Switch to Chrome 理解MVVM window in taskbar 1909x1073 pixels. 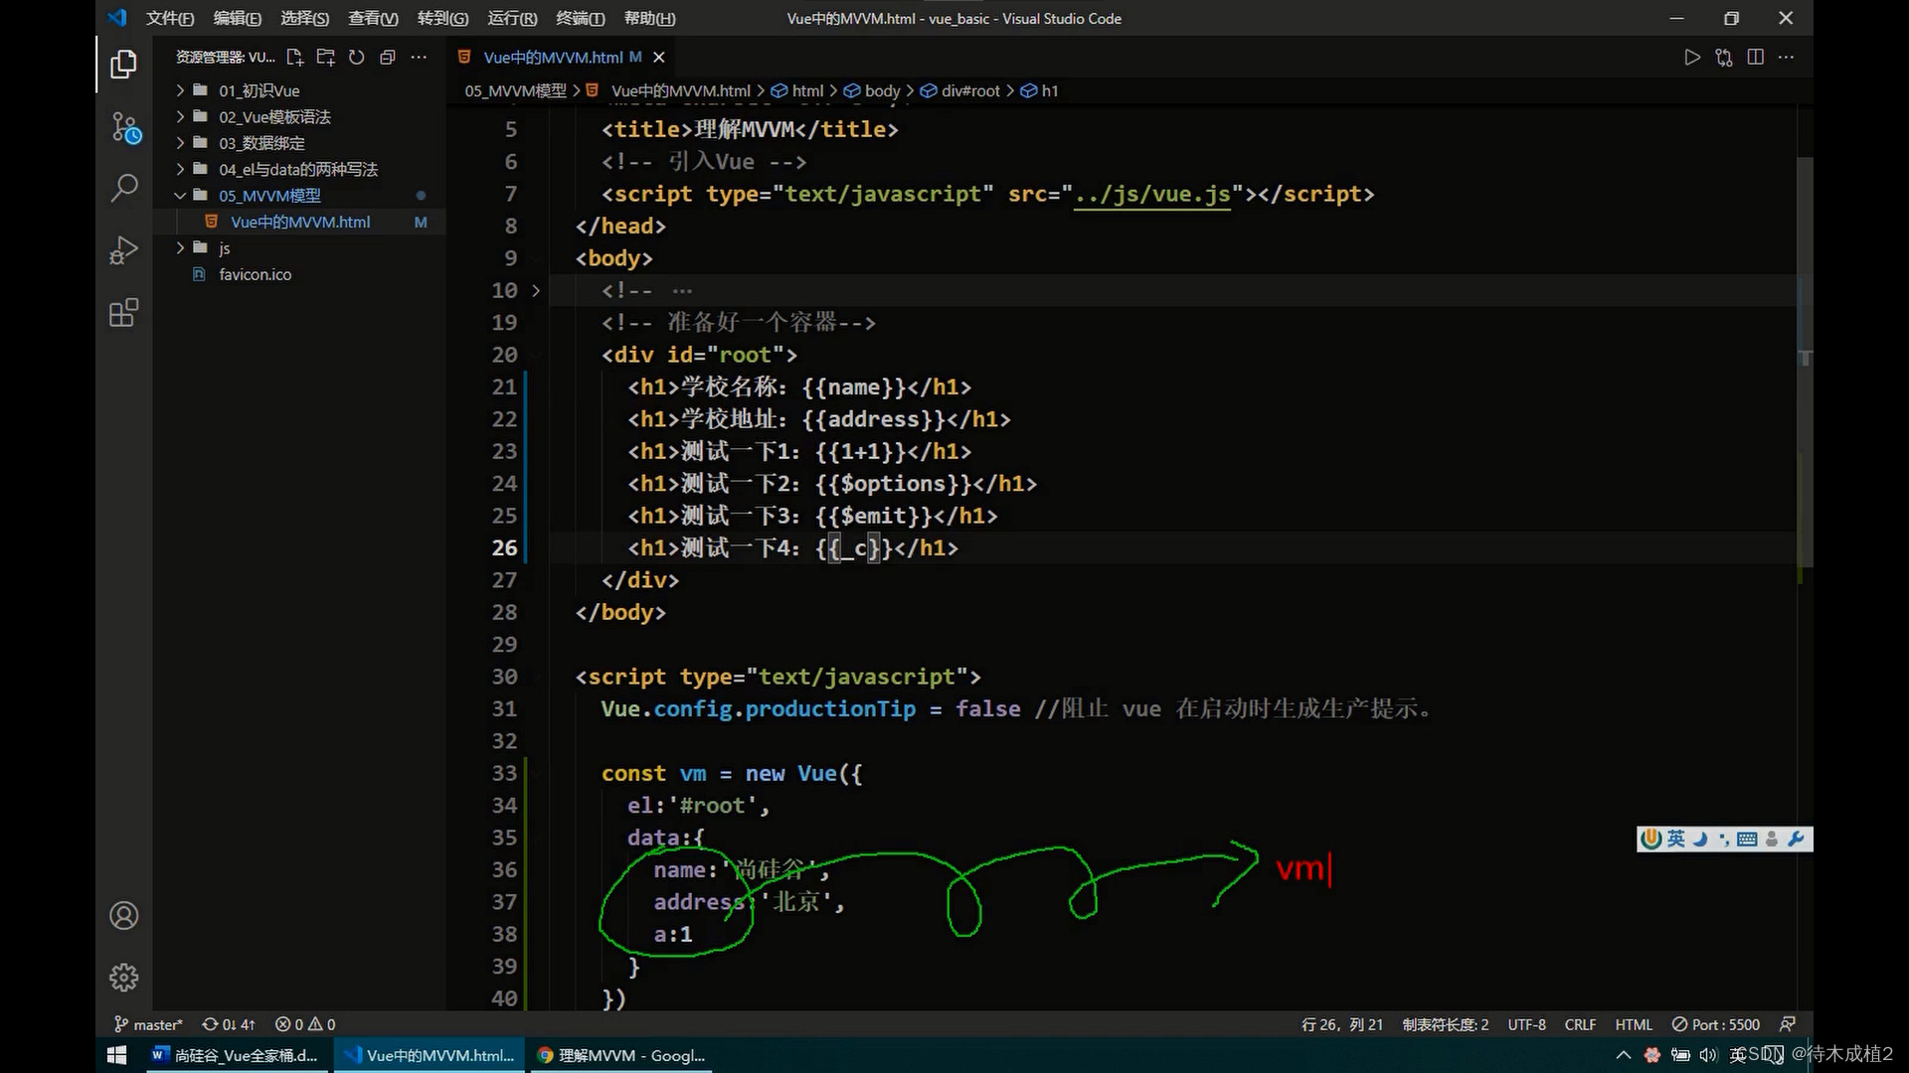pyautogui.click(x=621, y=1055)
